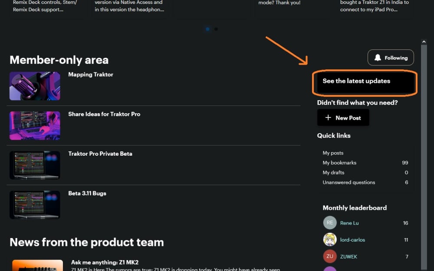Click the Remix Deck controls post snippet
Image resolution: width=434 pixels, height=271 pixels.
click(45, 6)
